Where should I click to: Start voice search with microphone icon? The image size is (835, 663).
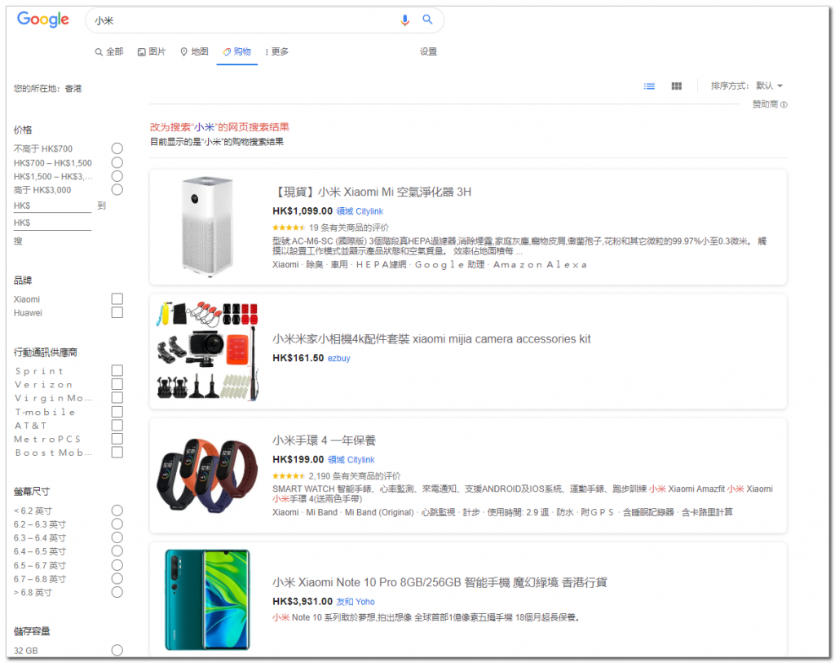point(405,20)
